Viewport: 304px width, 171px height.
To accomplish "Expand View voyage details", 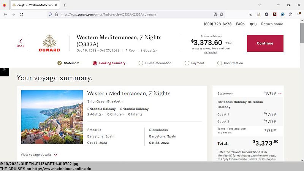I will [x=39, y=155].
